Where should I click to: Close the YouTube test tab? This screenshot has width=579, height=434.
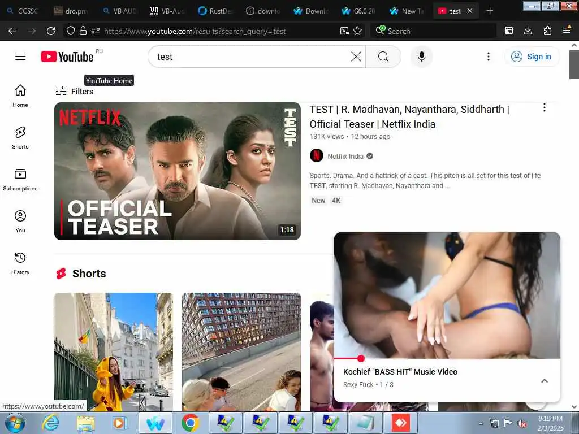470,11
